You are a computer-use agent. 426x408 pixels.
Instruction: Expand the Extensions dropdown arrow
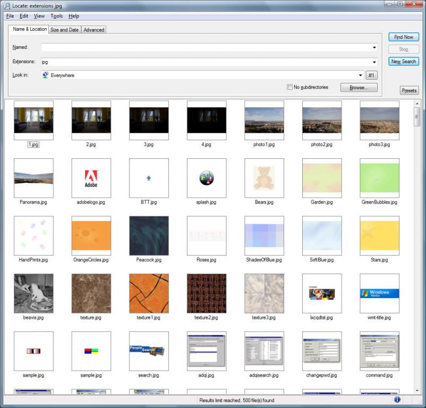click(x=374, y=62)
